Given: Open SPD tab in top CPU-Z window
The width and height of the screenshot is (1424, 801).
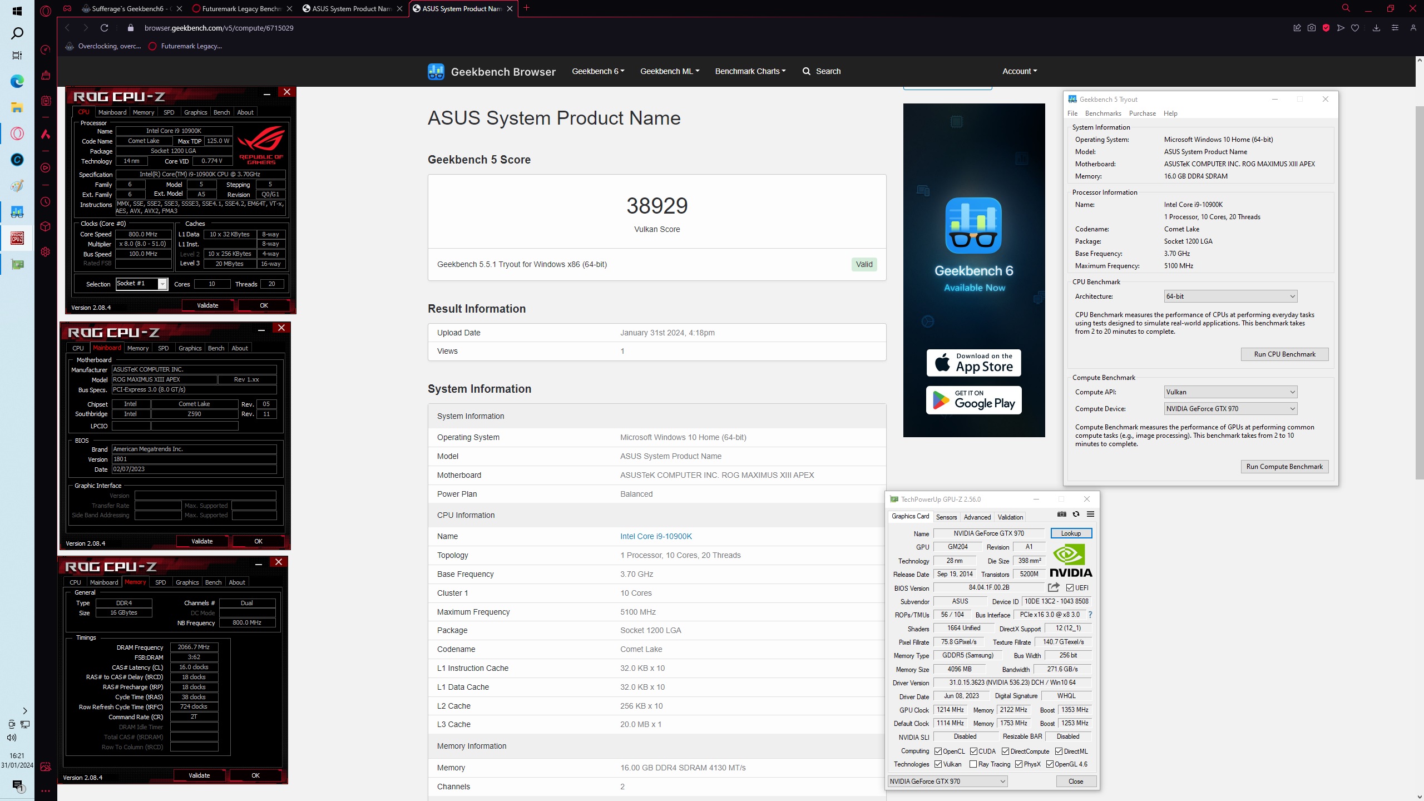Looking at the screenshot, I should (169, 112).
